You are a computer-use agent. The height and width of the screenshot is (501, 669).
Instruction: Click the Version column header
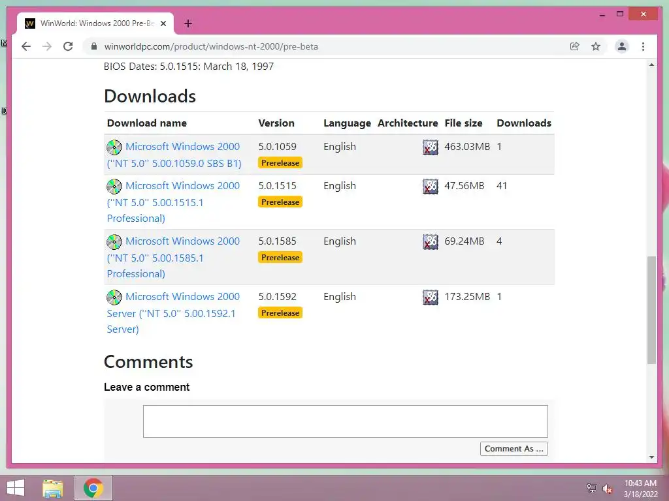click(276, 123)
